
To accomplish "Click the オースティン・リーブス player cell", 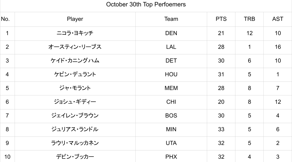I will click(x=75, y=47).
